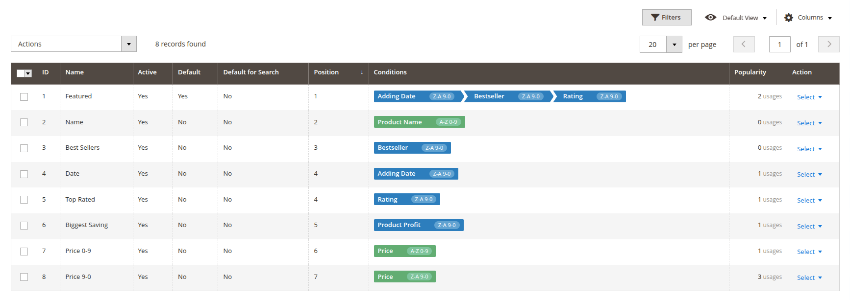Sort by the Conditions column header

click(x=549, y=72)
